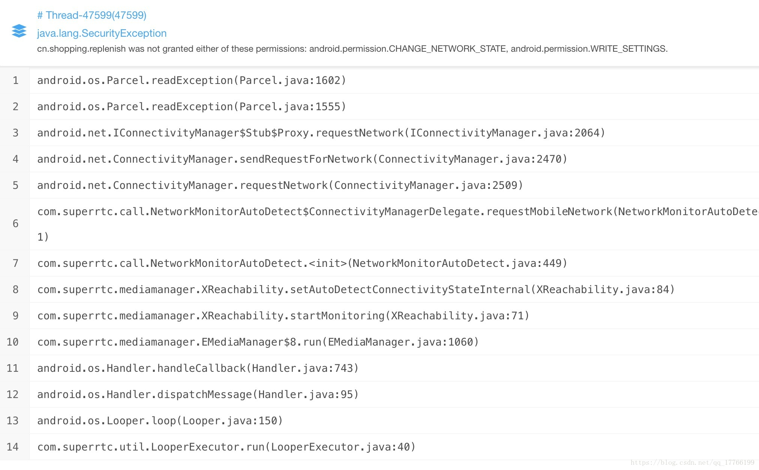Screen dimensions: 759x470
Task: Click the blue stacked layers icon
Action: point(19,31)
